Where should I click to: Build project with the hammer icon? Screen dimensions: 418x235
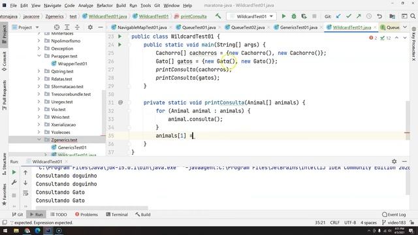(x=218, y=16)
